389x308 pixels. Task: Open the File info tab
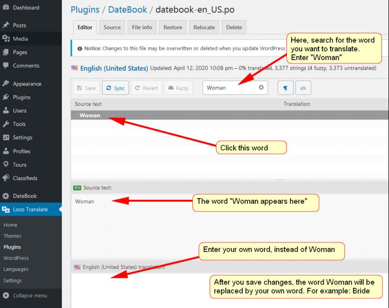pos(142,27)
